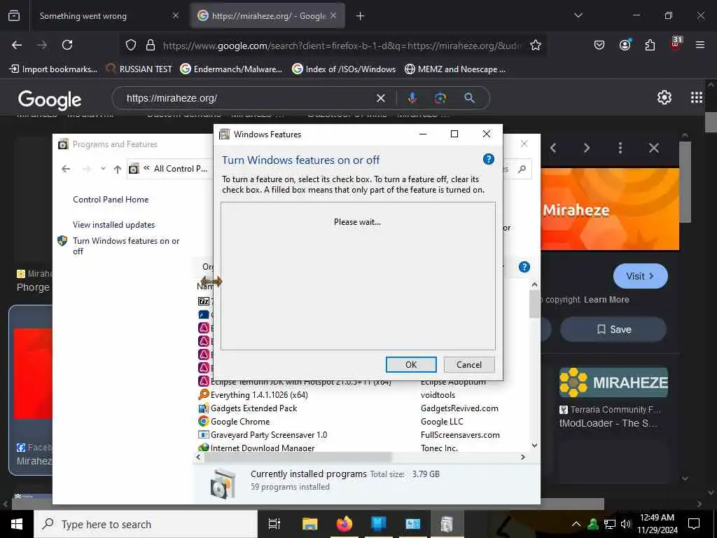Open the tab list dropdown
Image resolution: width=717 pixels, height=538 pixels.
point(578,15)
